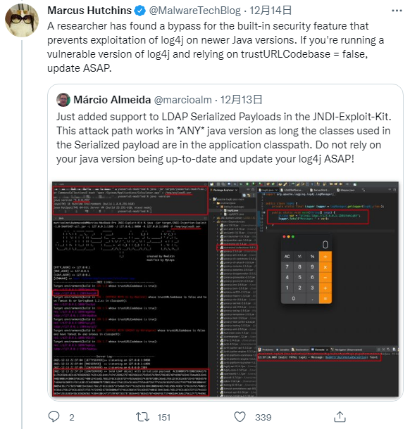The image size is (410, 429).
Task: Reply to the tweet via comment icon
Action: [x=54, y=416]
